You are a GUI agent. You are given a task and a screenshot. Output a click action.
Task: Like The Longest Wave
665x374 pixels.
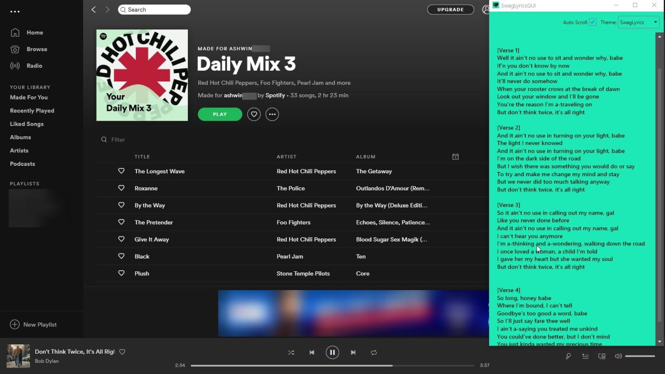coord(121,171)
